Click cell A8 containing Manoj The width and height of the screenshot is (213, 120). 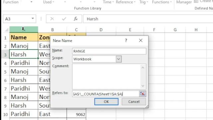[x=24, y=97]
